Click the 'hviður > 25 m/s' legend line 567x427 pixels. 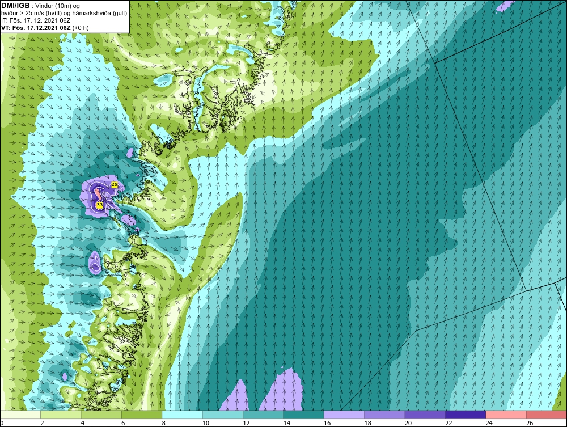[64, 14]
